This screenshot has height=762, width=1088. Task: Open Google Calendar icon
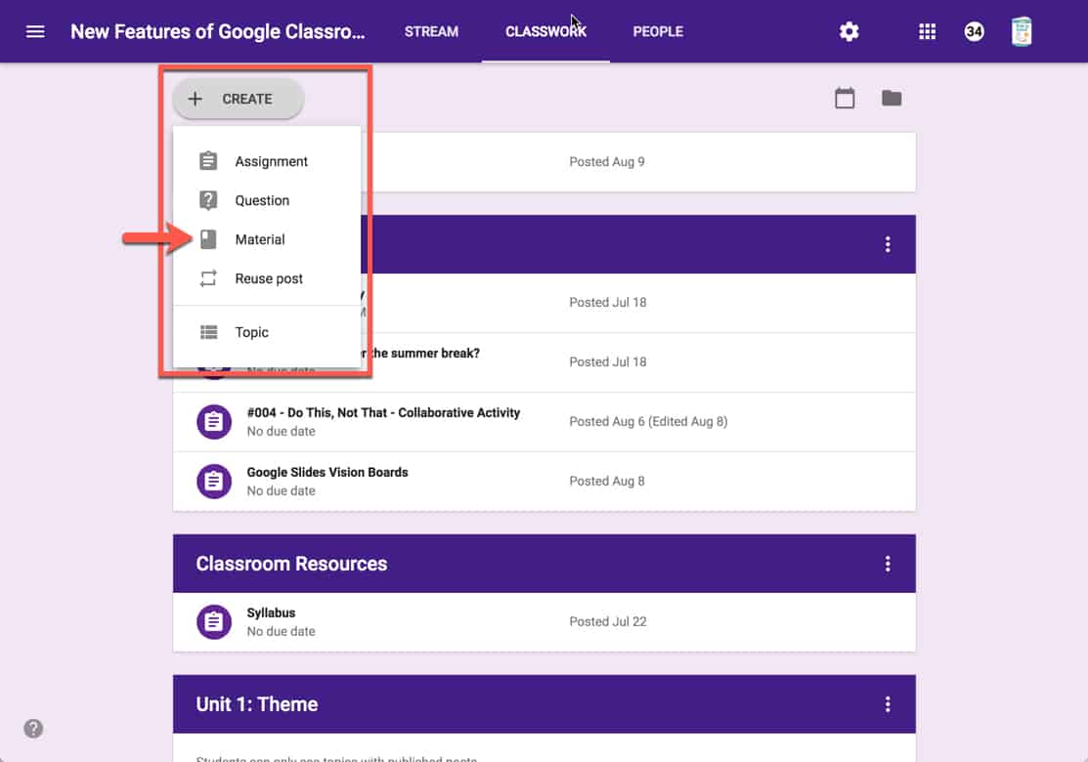(845, 99)
